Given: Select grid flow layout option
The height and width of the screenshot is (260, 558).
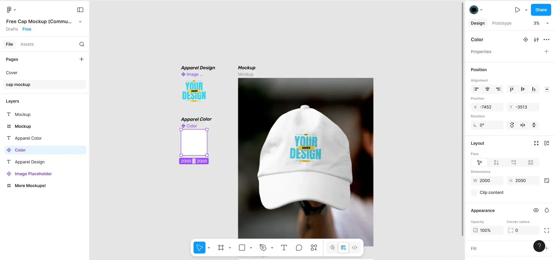Looking at the screenshot, I should 531,162.
